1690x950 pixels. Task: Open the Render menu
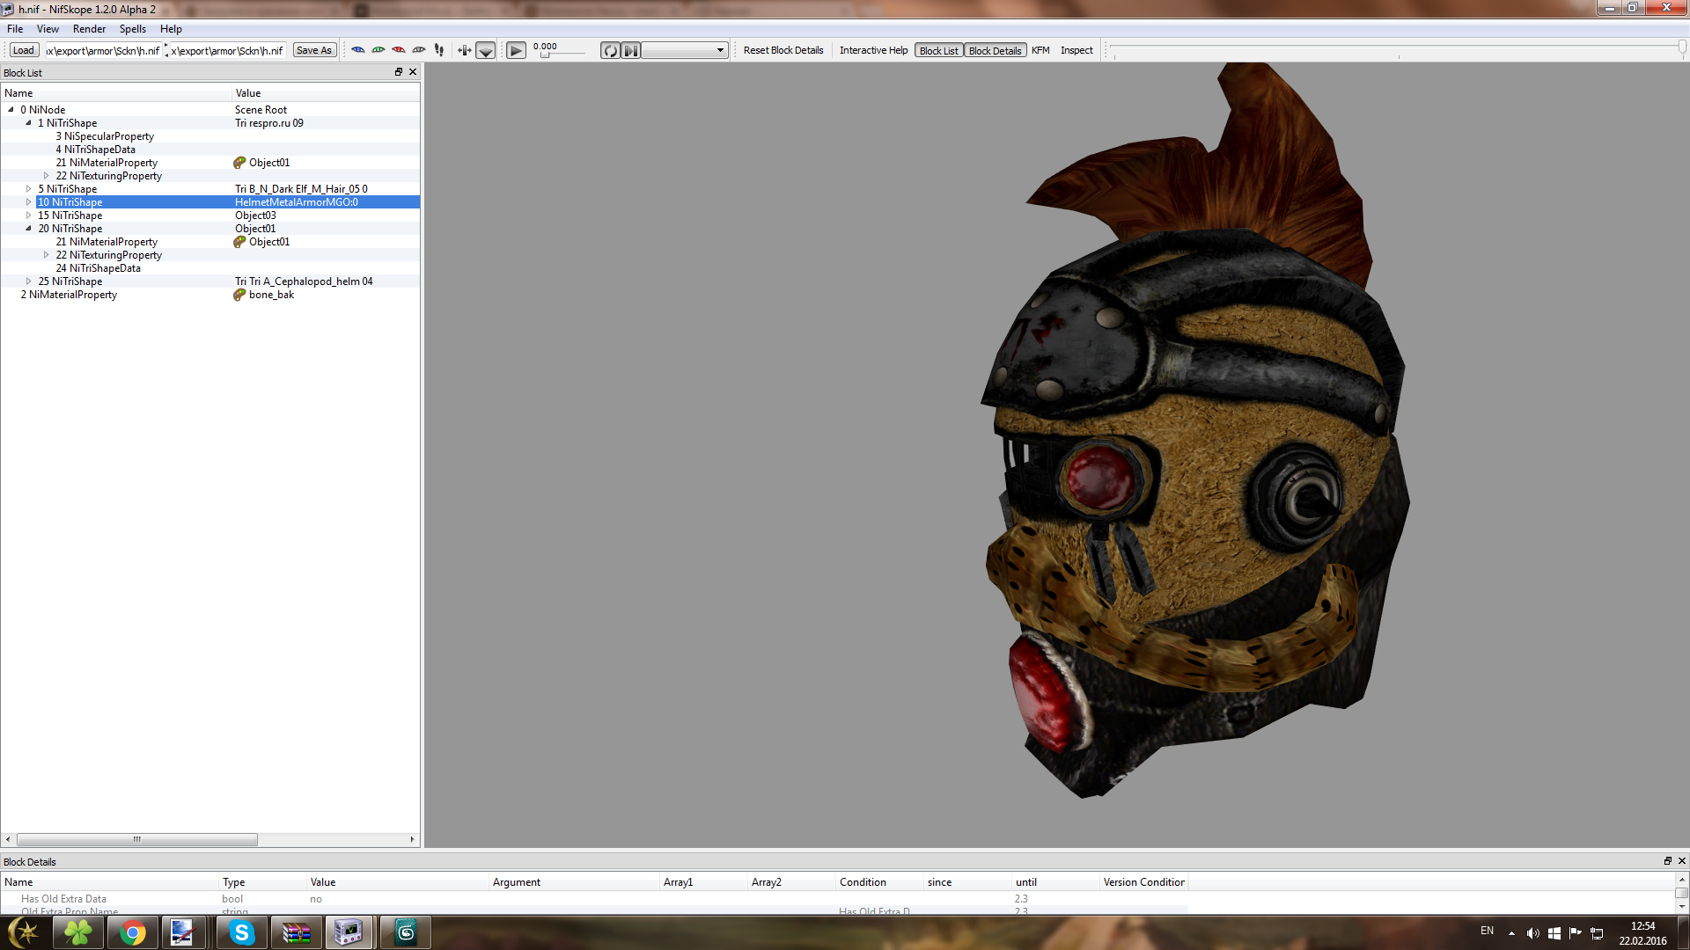point(89,29)
